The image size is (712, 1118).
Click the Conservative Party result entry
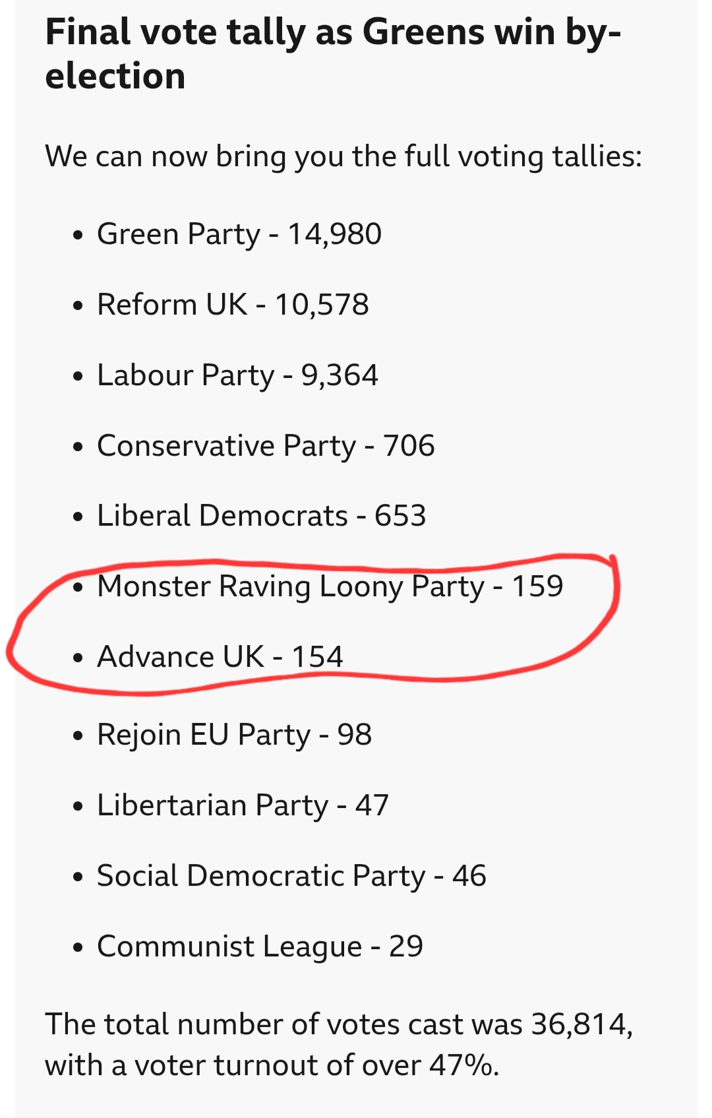[265, 447]
